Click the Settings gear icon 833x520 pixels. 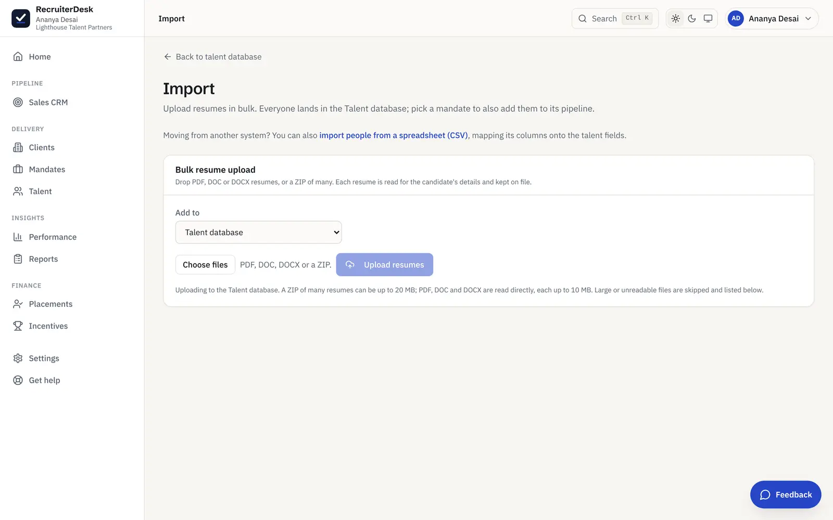[18, 358]
